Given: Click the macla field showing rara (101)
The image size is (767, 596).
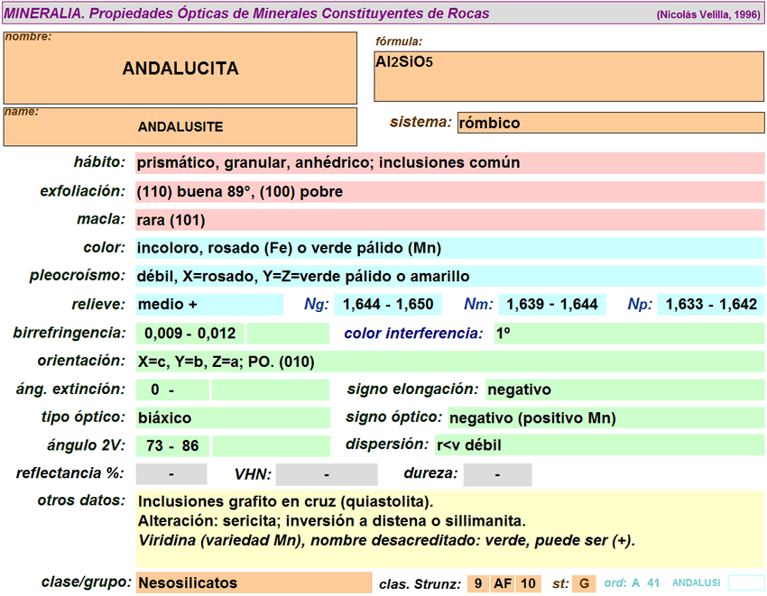Looking at the screenshot, I should [x=449, y=220].
